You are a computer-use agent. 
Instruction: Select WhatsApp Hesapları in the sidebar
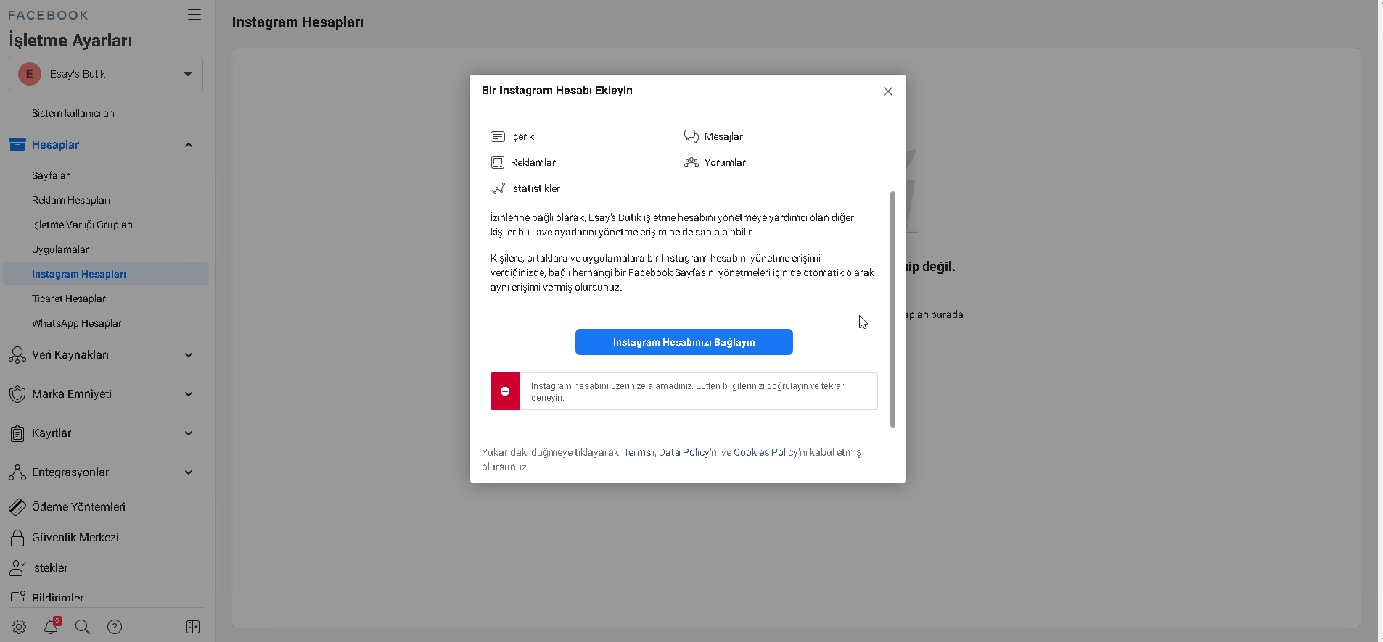(78, 323)
